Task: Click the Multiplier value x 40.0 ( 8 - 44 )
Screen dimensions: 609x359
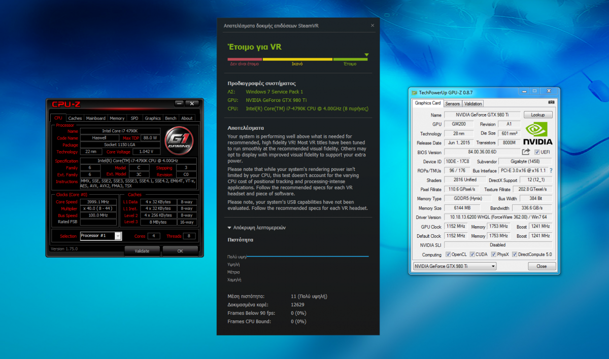Action: click(98, 208)
